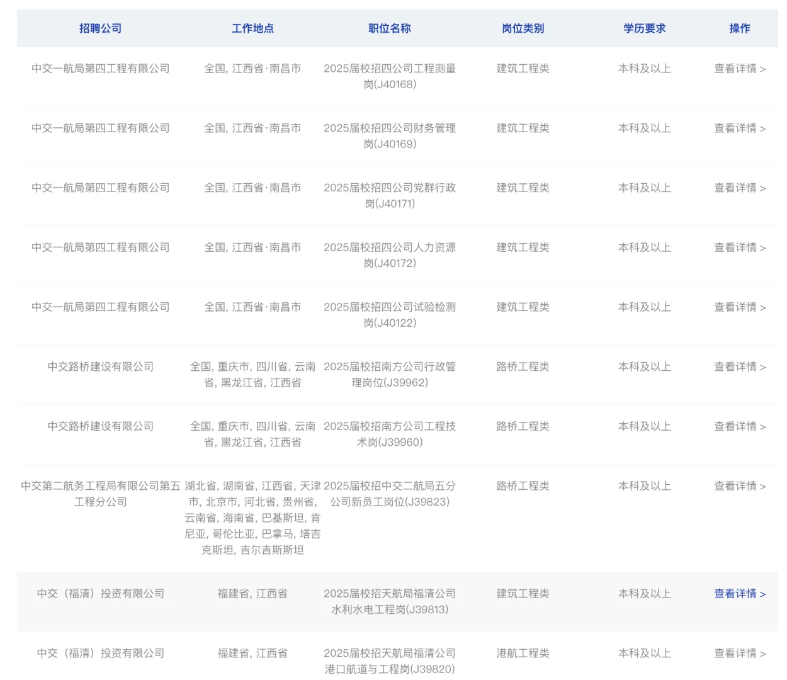Open details of 试验检测岗 J40122
The image size is (787, 680).
point(740,307)
